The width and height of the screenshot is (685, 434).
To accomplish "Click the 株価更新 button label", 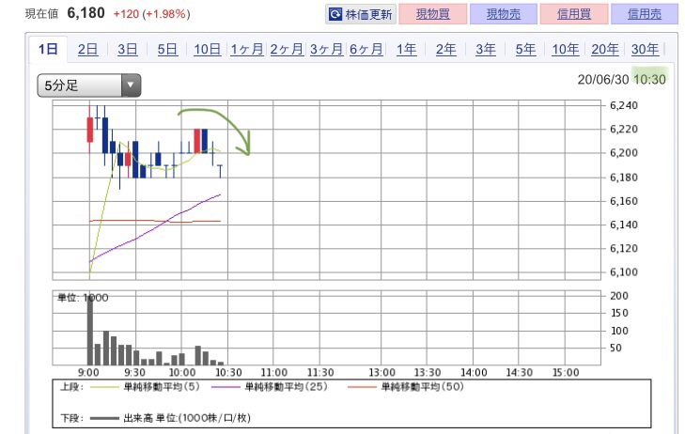I will pos(368,14).
